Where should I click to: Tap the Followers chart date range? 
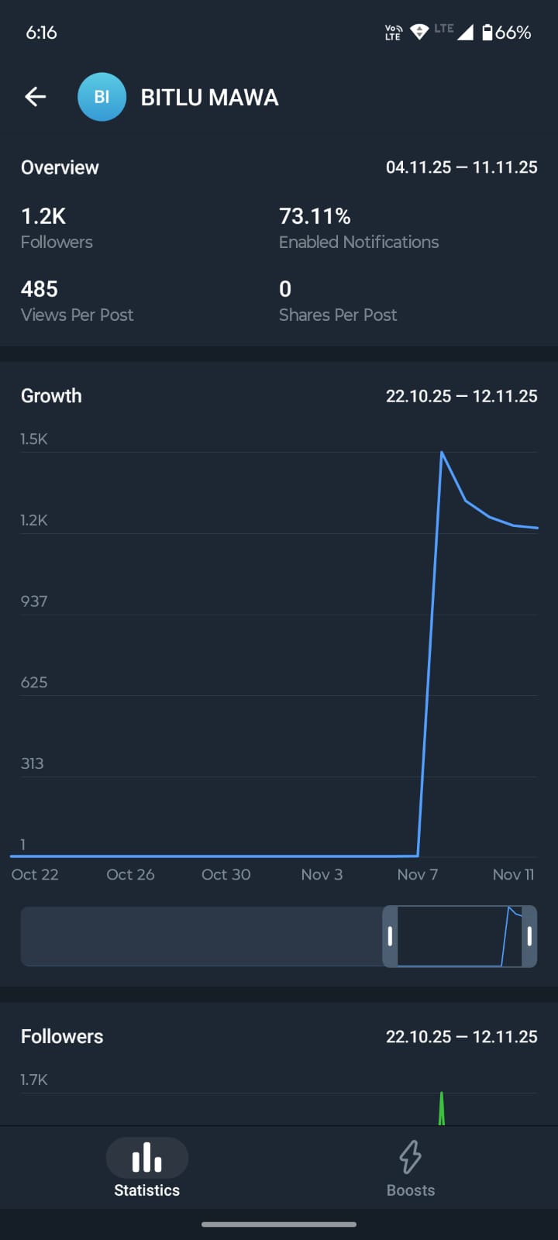[x=461, y=1037]
